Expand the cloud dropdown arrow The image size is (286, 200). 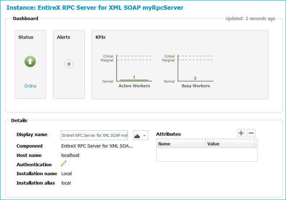[145, 136]
